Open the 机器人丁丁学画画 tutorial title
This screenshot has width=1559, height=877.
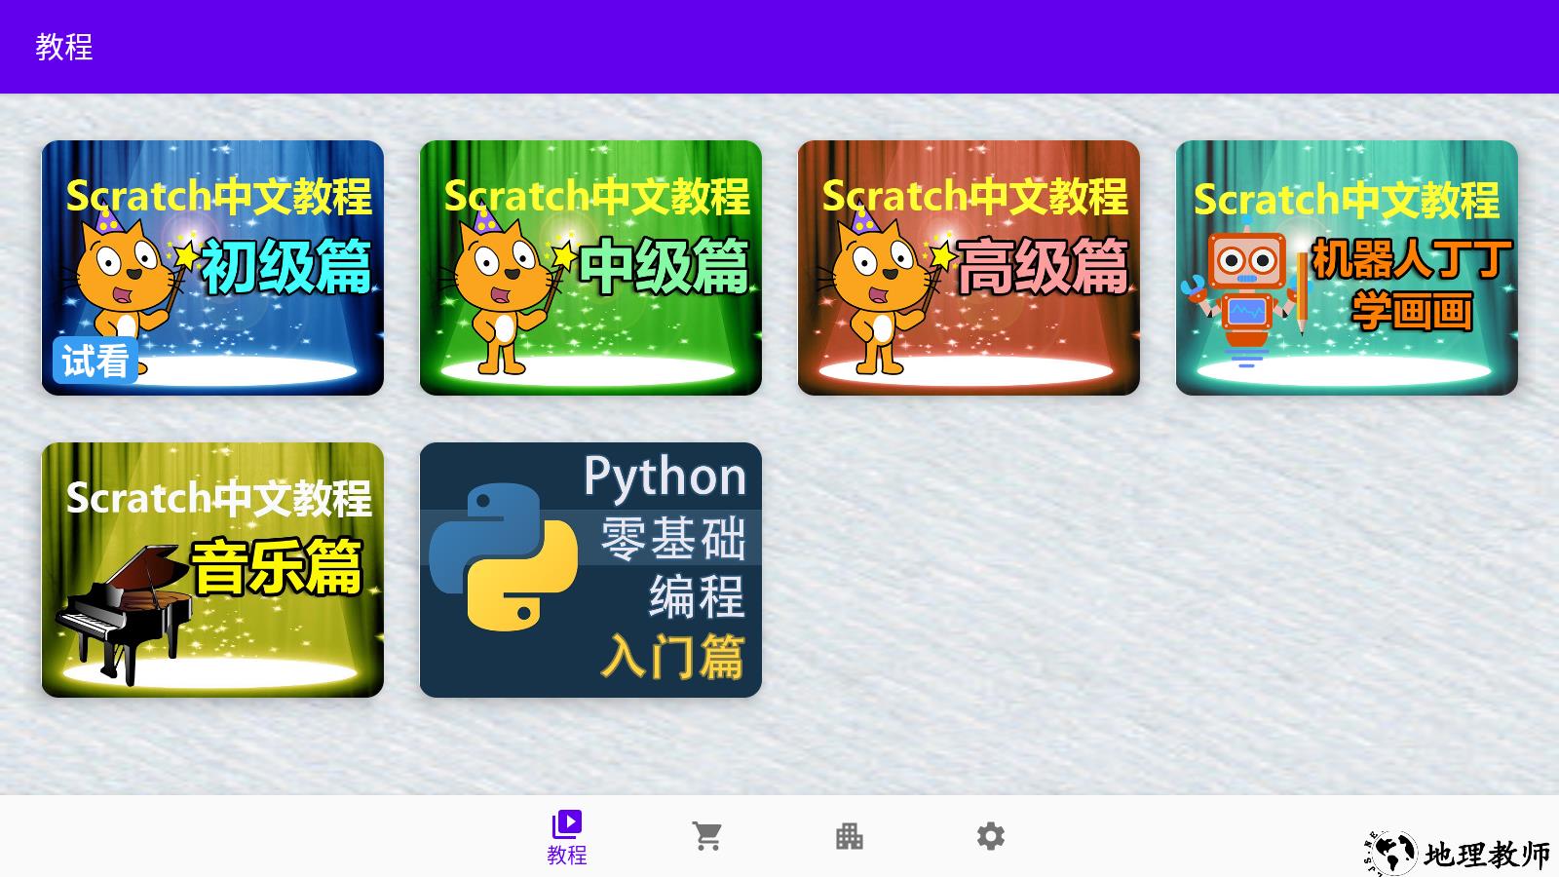[1410, 283]
